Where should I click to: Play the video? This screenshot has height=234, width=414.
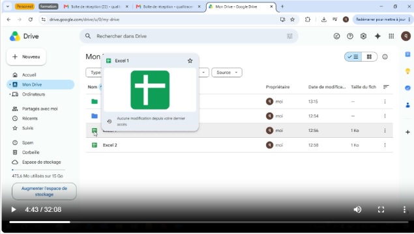coord(14,209)
